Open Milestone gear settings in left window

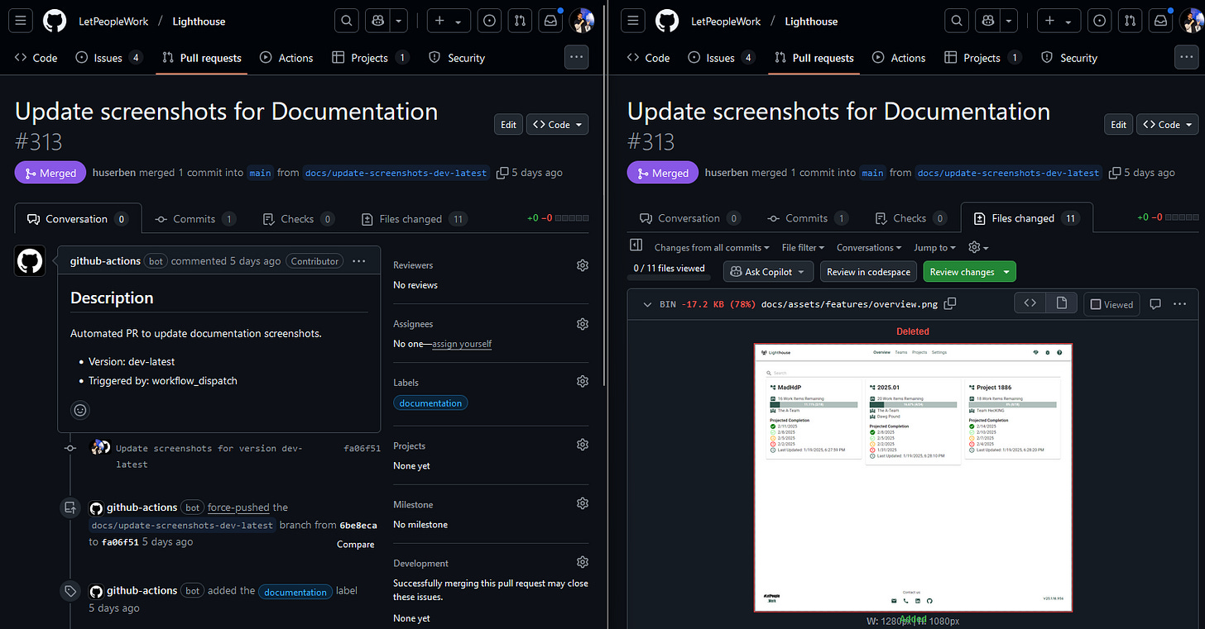tap(583, 503)
